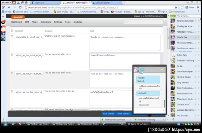Screen dimensions: 202x133
Task: Click the Save Selected button
Action: [x=109, y=114]
